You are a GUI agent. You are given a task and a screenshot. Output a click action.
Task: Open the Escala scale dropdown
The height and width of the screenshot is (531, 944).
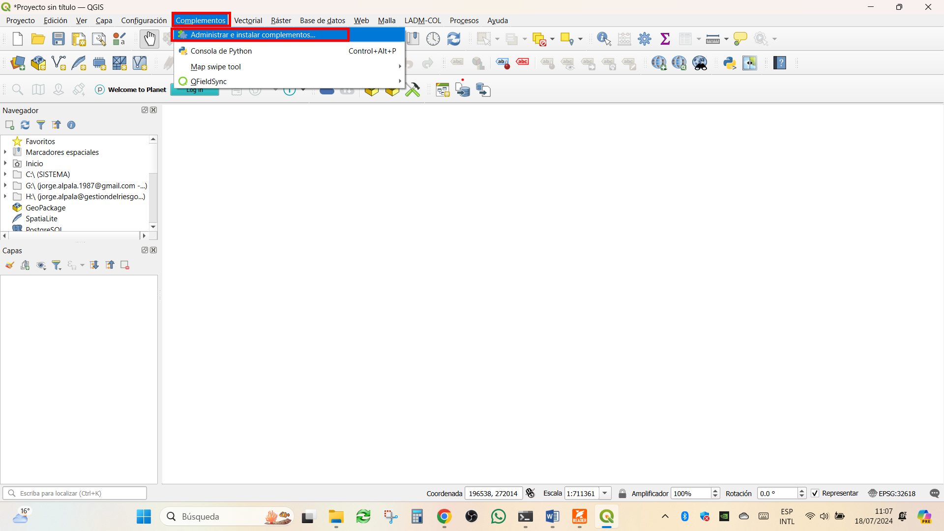pos(605,493)
